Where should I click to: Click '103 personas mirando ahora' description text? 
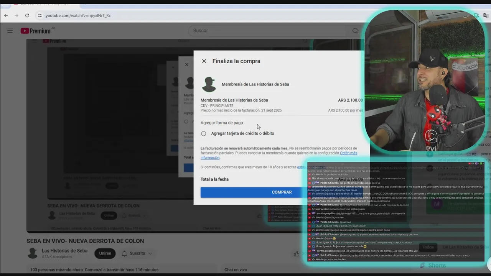[x=56, y=270]
